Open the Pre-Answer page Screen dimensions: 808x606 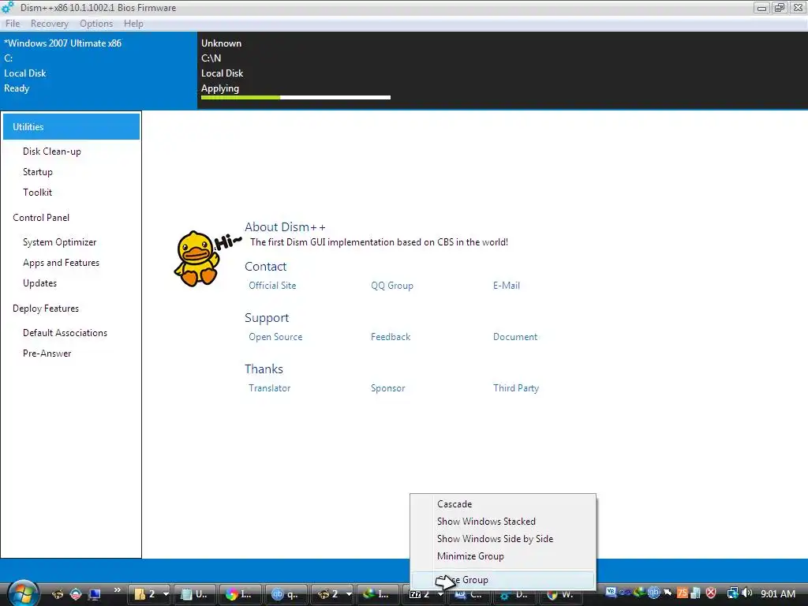(47, 353)
